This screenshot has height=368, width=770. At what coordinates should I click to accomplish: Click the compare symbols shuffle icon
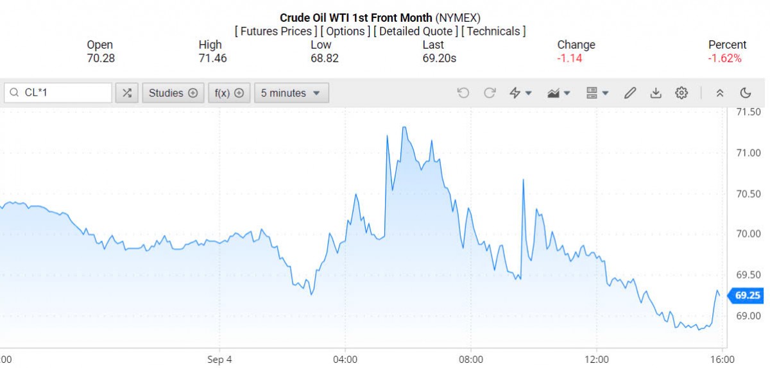pos(127,93)
